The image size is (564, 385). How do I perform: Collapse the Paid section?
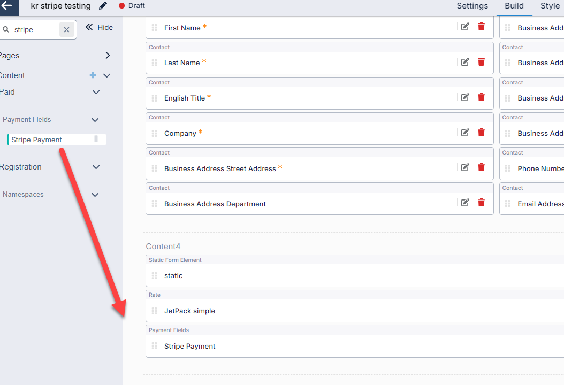pos(96,92)
